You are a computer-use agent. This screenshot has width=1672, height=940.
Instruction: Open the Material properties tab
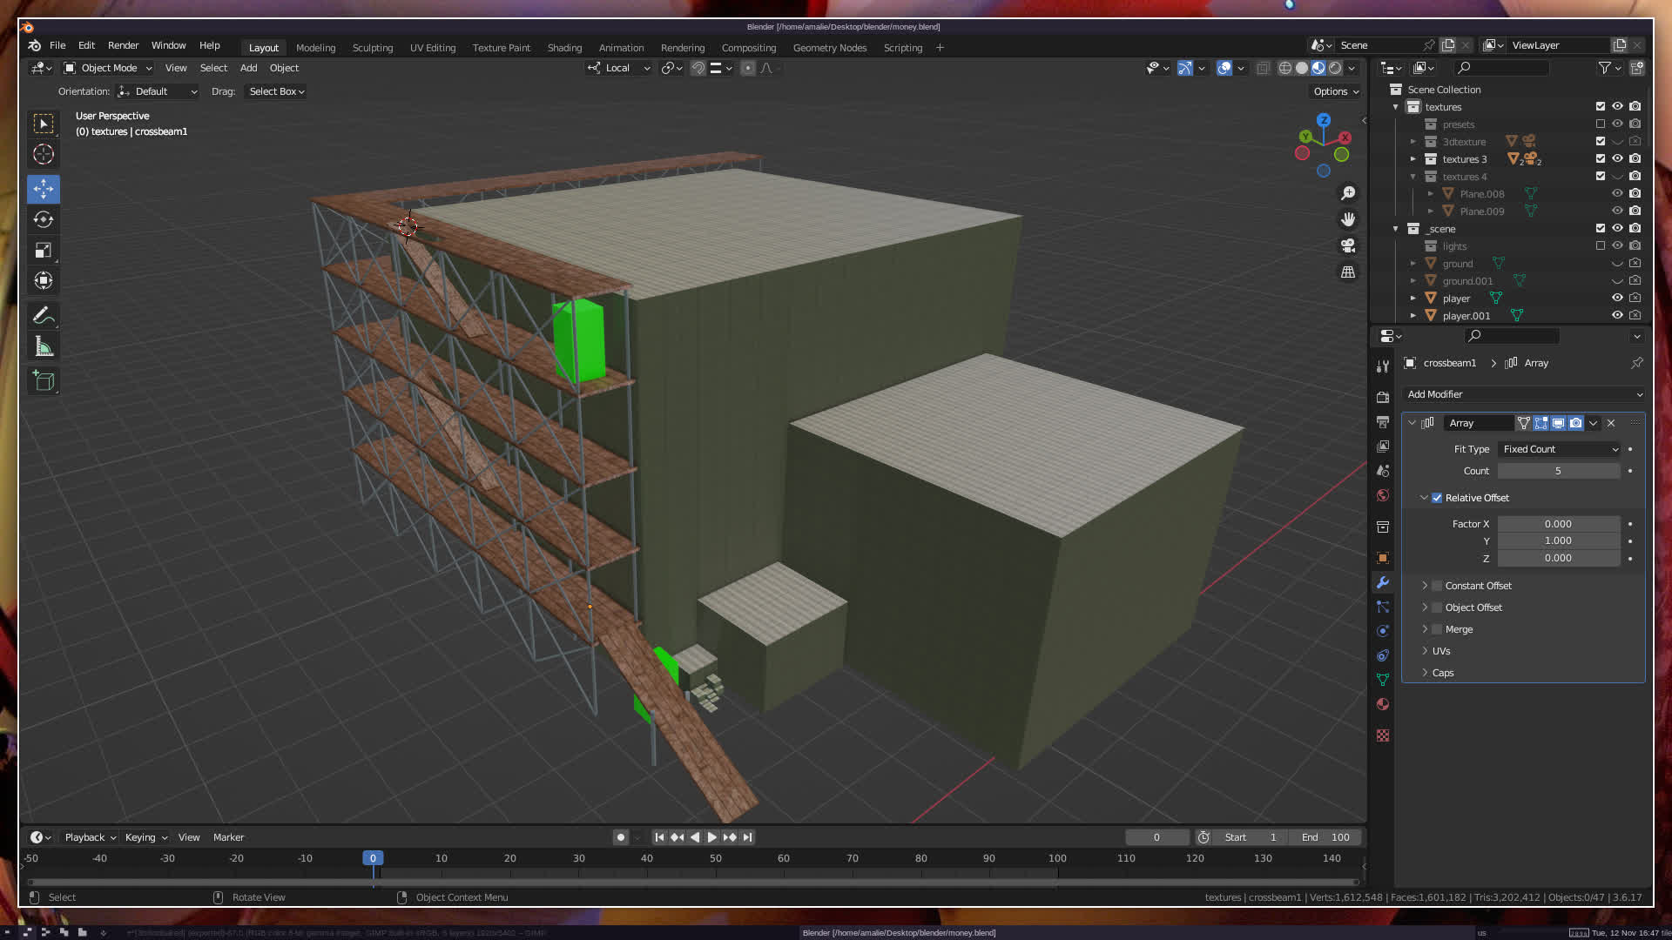1383,704
